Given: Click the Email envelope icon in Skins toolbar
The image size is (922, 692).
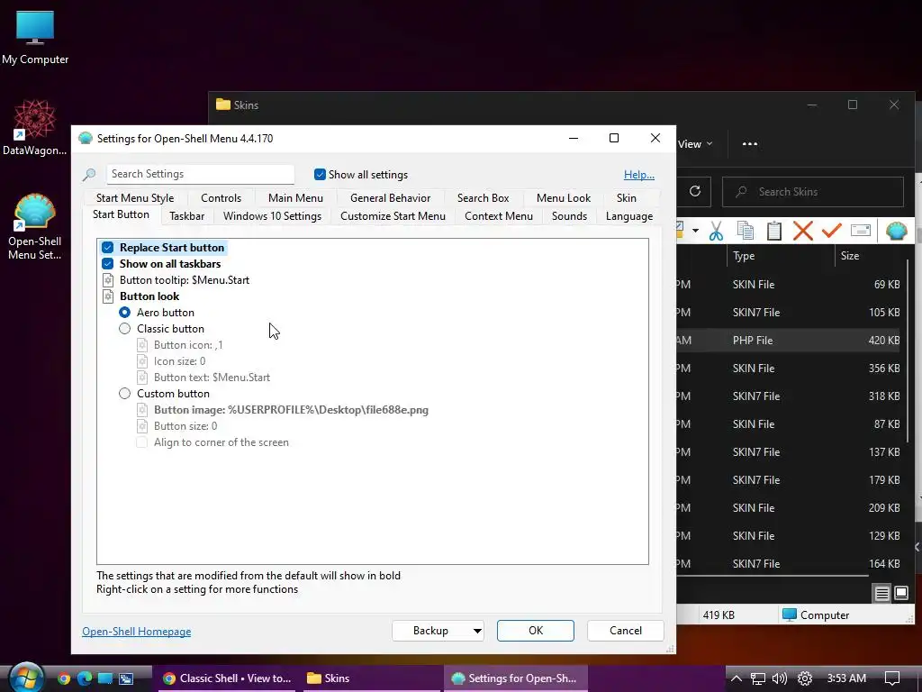Looking at the screenshot, I should click(860, 230).
